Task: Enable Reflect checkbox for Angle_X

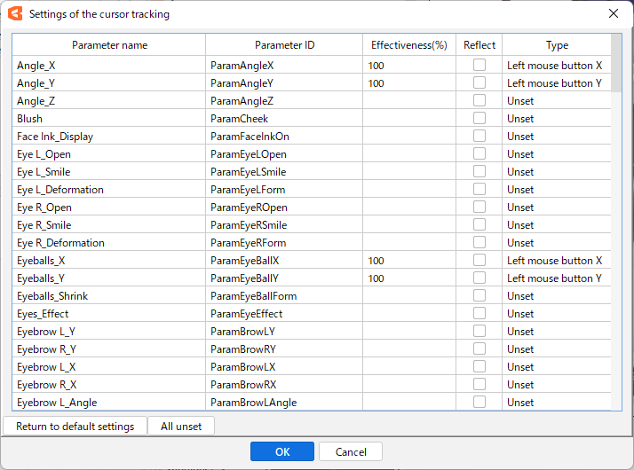Action: (x=479, y=65)
